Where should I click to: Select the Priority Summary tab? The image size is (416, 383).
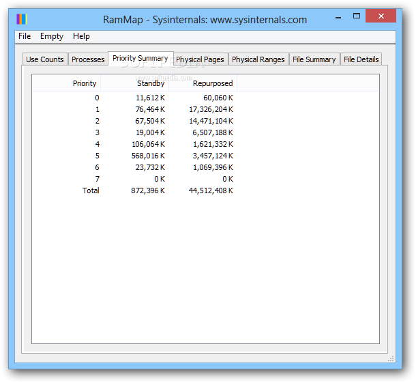pyautogui.click(x=140, y=58)
